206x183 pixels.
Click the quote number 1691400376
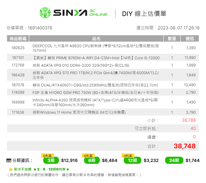40,28
